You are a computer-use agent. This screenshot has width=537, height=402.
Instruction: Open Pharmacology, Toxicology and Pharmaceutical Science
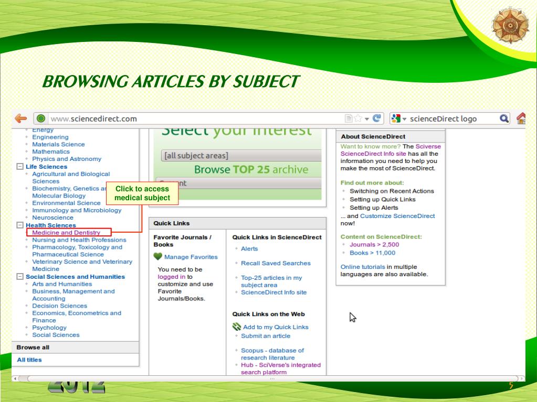click(77, 251)
